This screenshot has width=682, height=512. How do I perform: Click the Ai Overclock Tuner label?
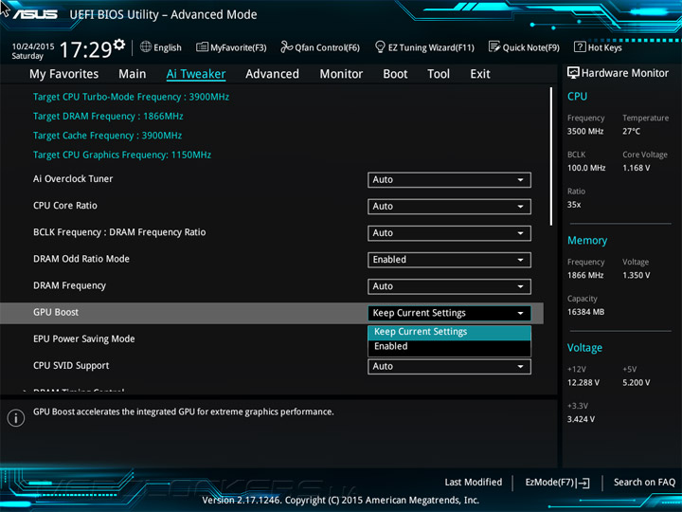tap(73, 179)
